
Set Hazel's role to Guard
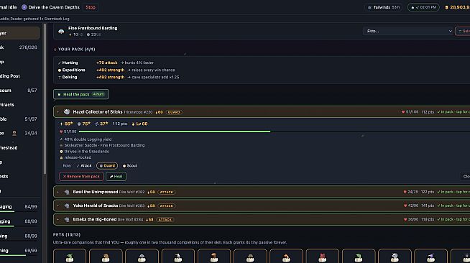[x=107, y=166]
